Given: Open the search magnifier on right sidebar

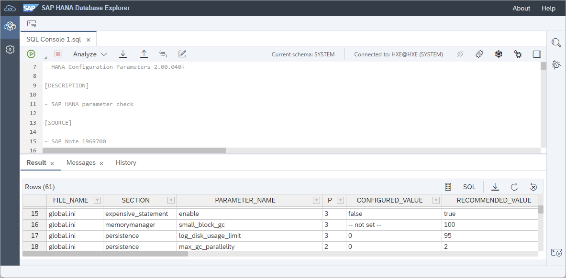Looking at the screenshot, I should (x=556, y=43).
